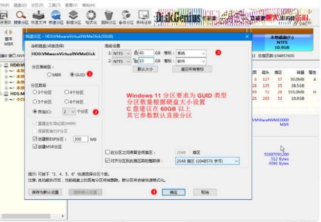Click the 搜索分区 (Search Partition) toolbar icon
This screenshot has height=222, width=321.
[x=22, y=17]
